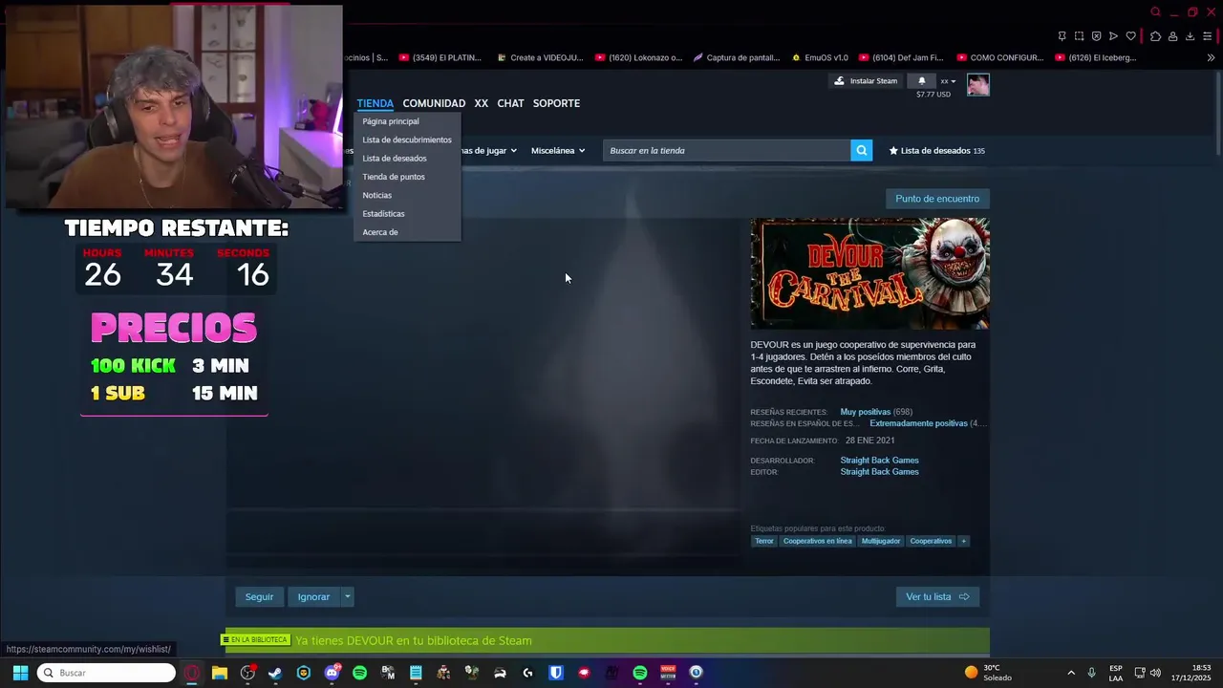Open browser easy setup menu icon
1223x688 pixels.
click(1207, 36)
